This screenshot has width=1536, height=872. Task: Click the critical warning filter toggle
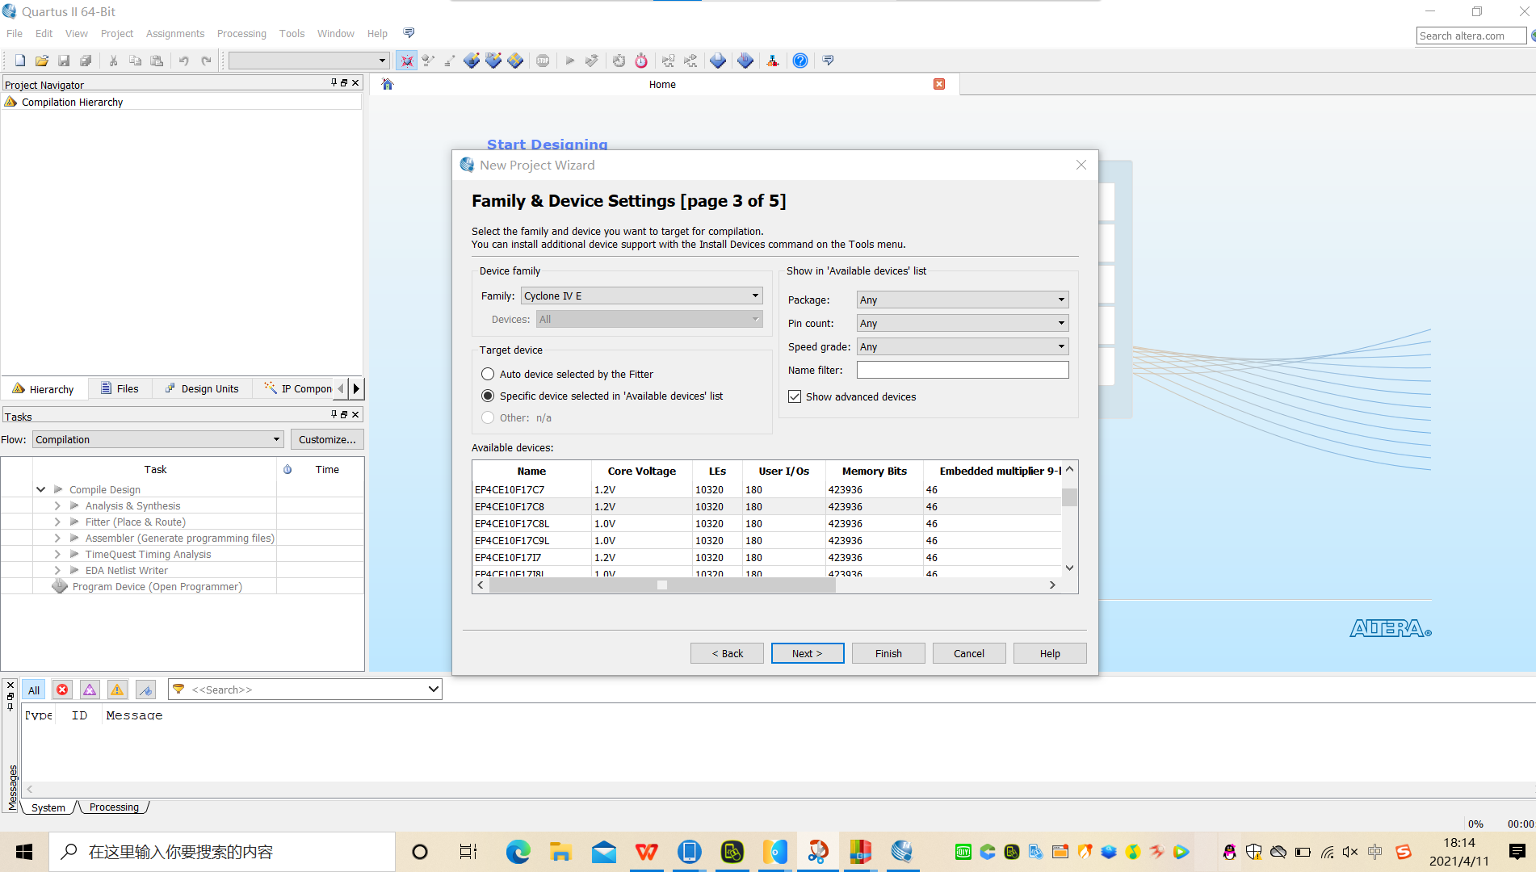[90, 690]
